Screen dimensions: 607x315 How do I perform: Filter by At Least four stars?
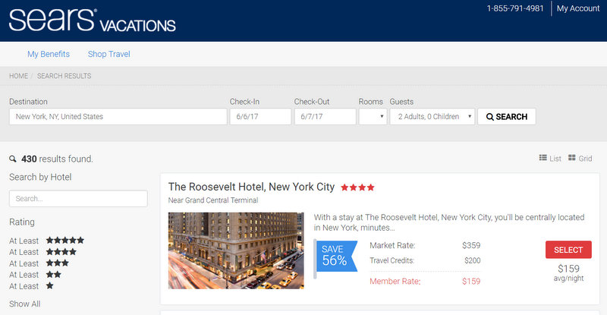click(42, 252)
